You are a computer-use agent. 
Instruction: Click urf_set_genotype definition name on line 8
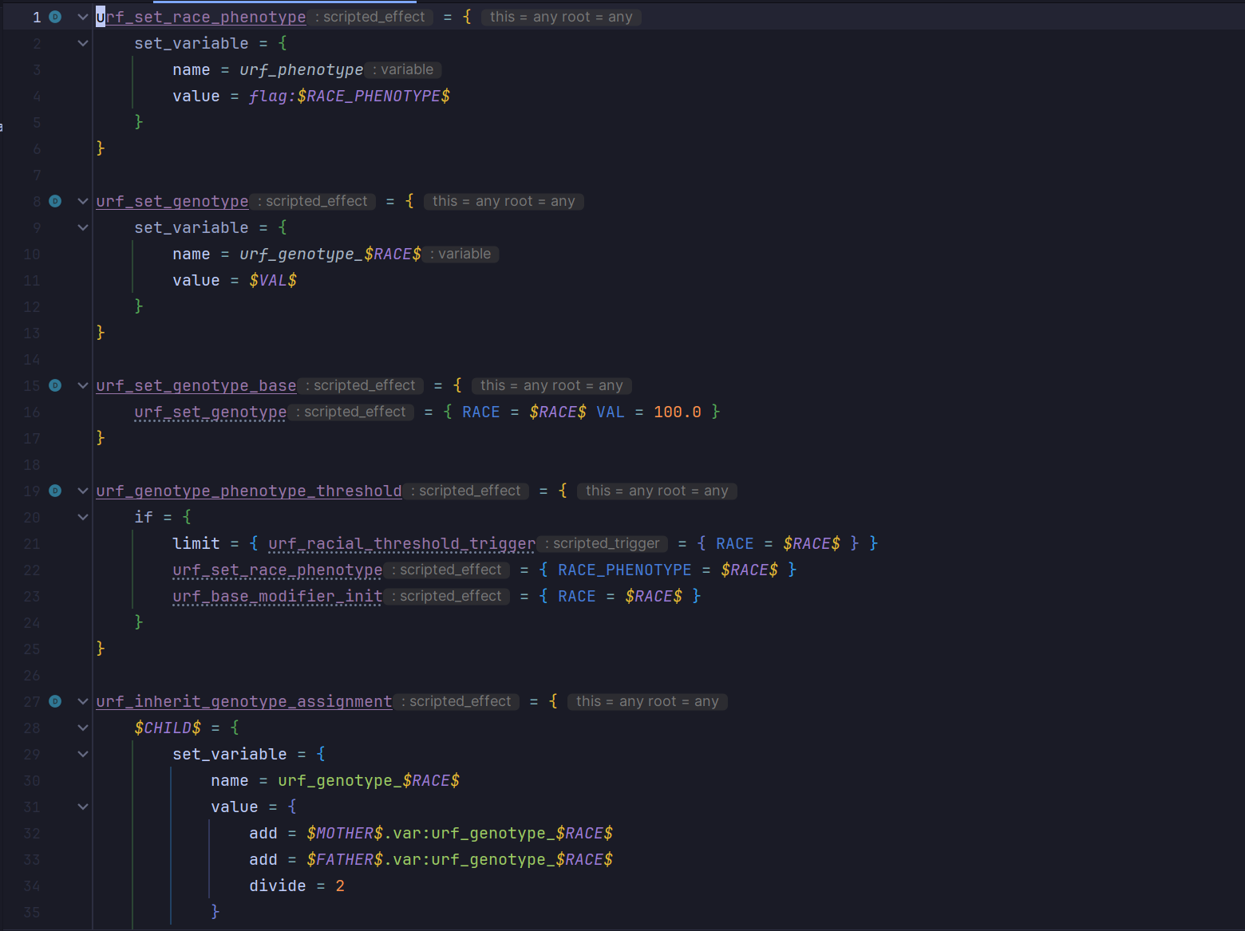172,201
